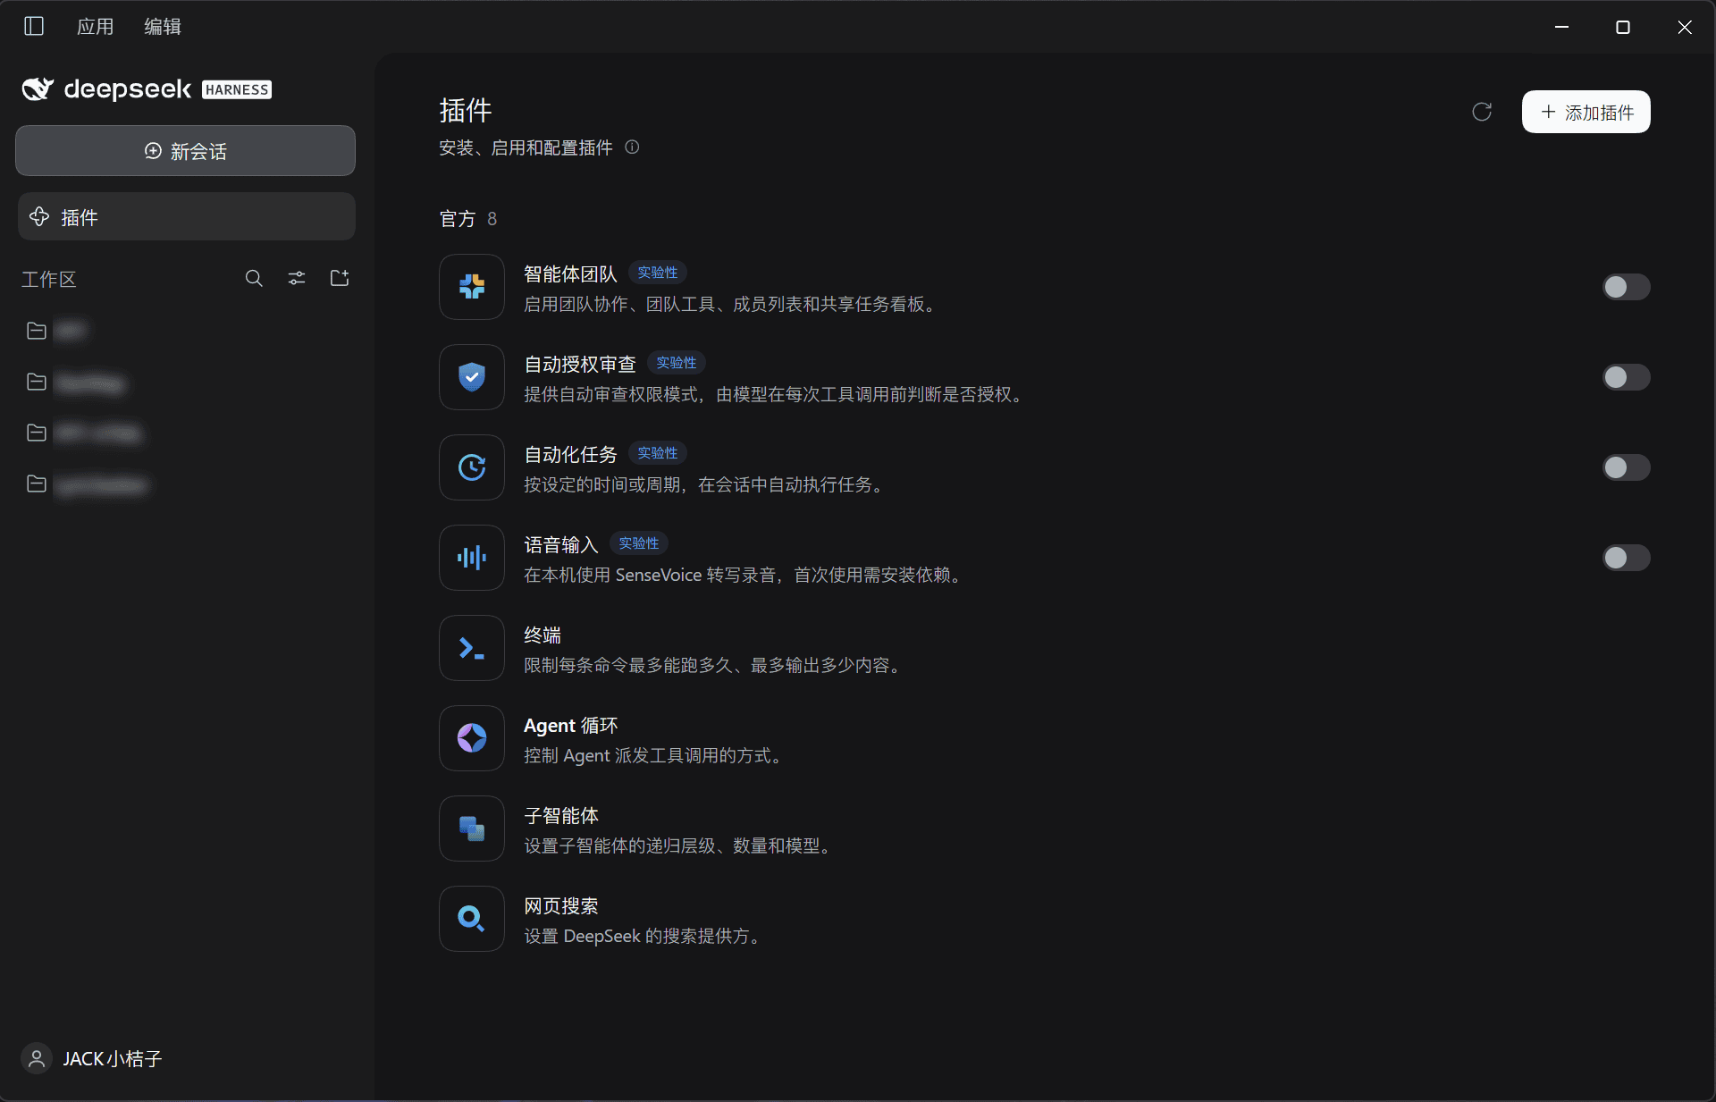Click the 自动化任务 plugin title
This screenshot has height=1102, width=1716.
(x=570, y=454)
